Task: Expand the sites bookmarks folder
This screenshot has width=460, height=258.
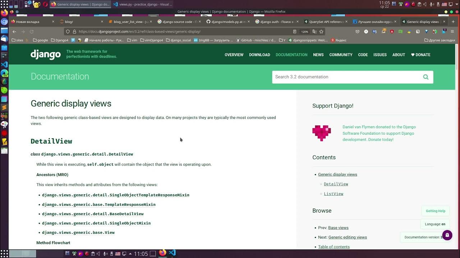Action: [x=18, y=40]
